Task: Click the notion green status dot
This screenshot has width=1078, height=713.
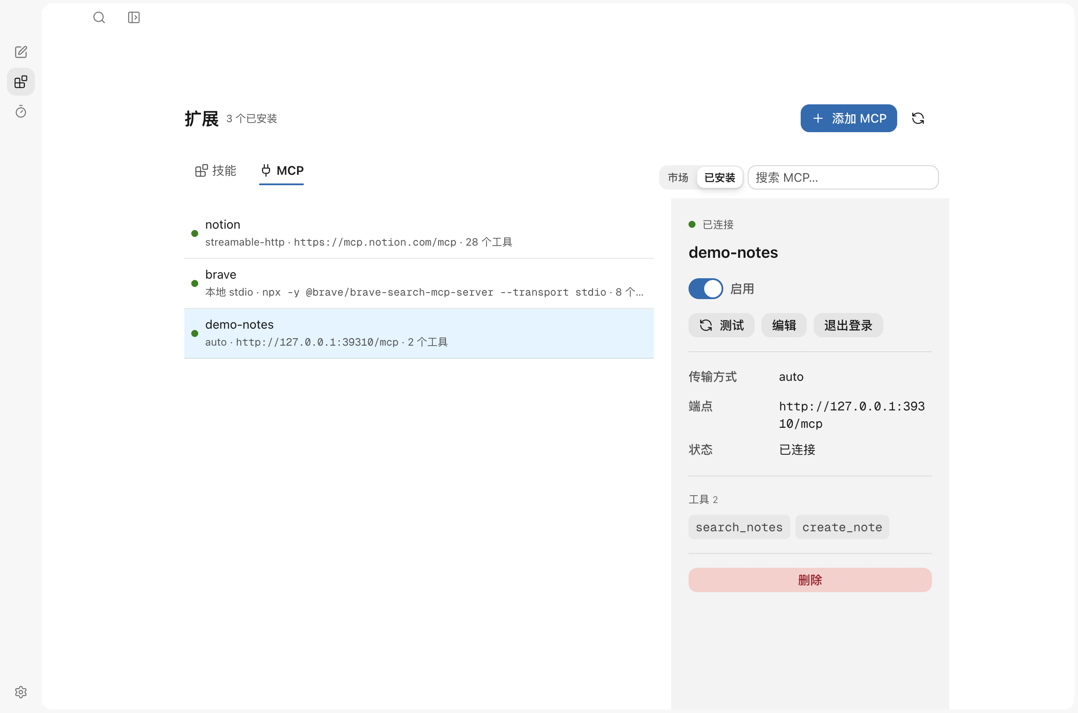Action: point(195,233)
